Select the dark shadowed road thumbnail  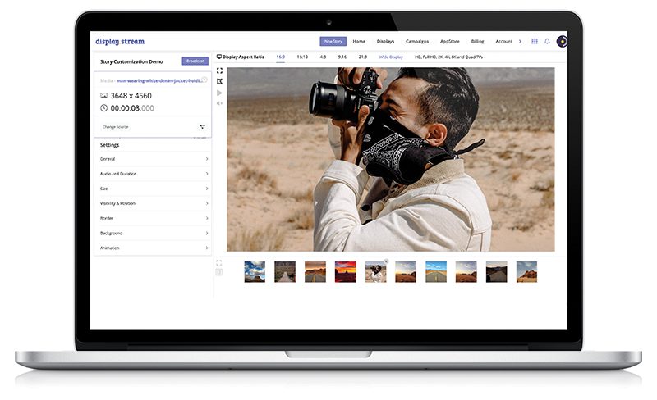(x=497, y=272)
